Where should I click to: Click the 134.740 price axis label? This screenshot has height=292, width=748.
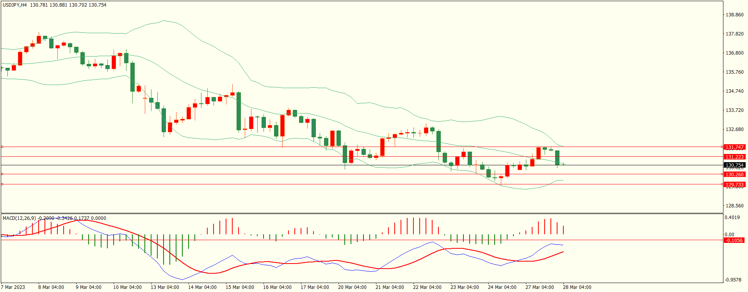(x=734, y=91)
